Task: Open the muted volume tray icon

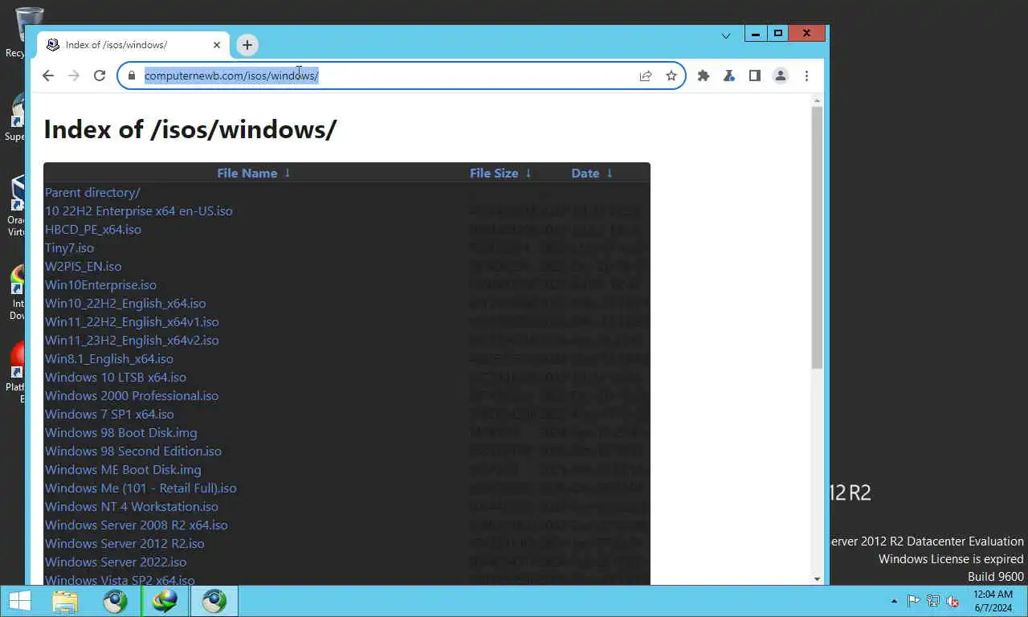Action: point(953,601)
